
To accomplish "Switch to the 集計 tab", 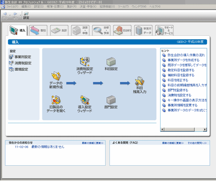I will pyautogui.click(x=59, y=30).
